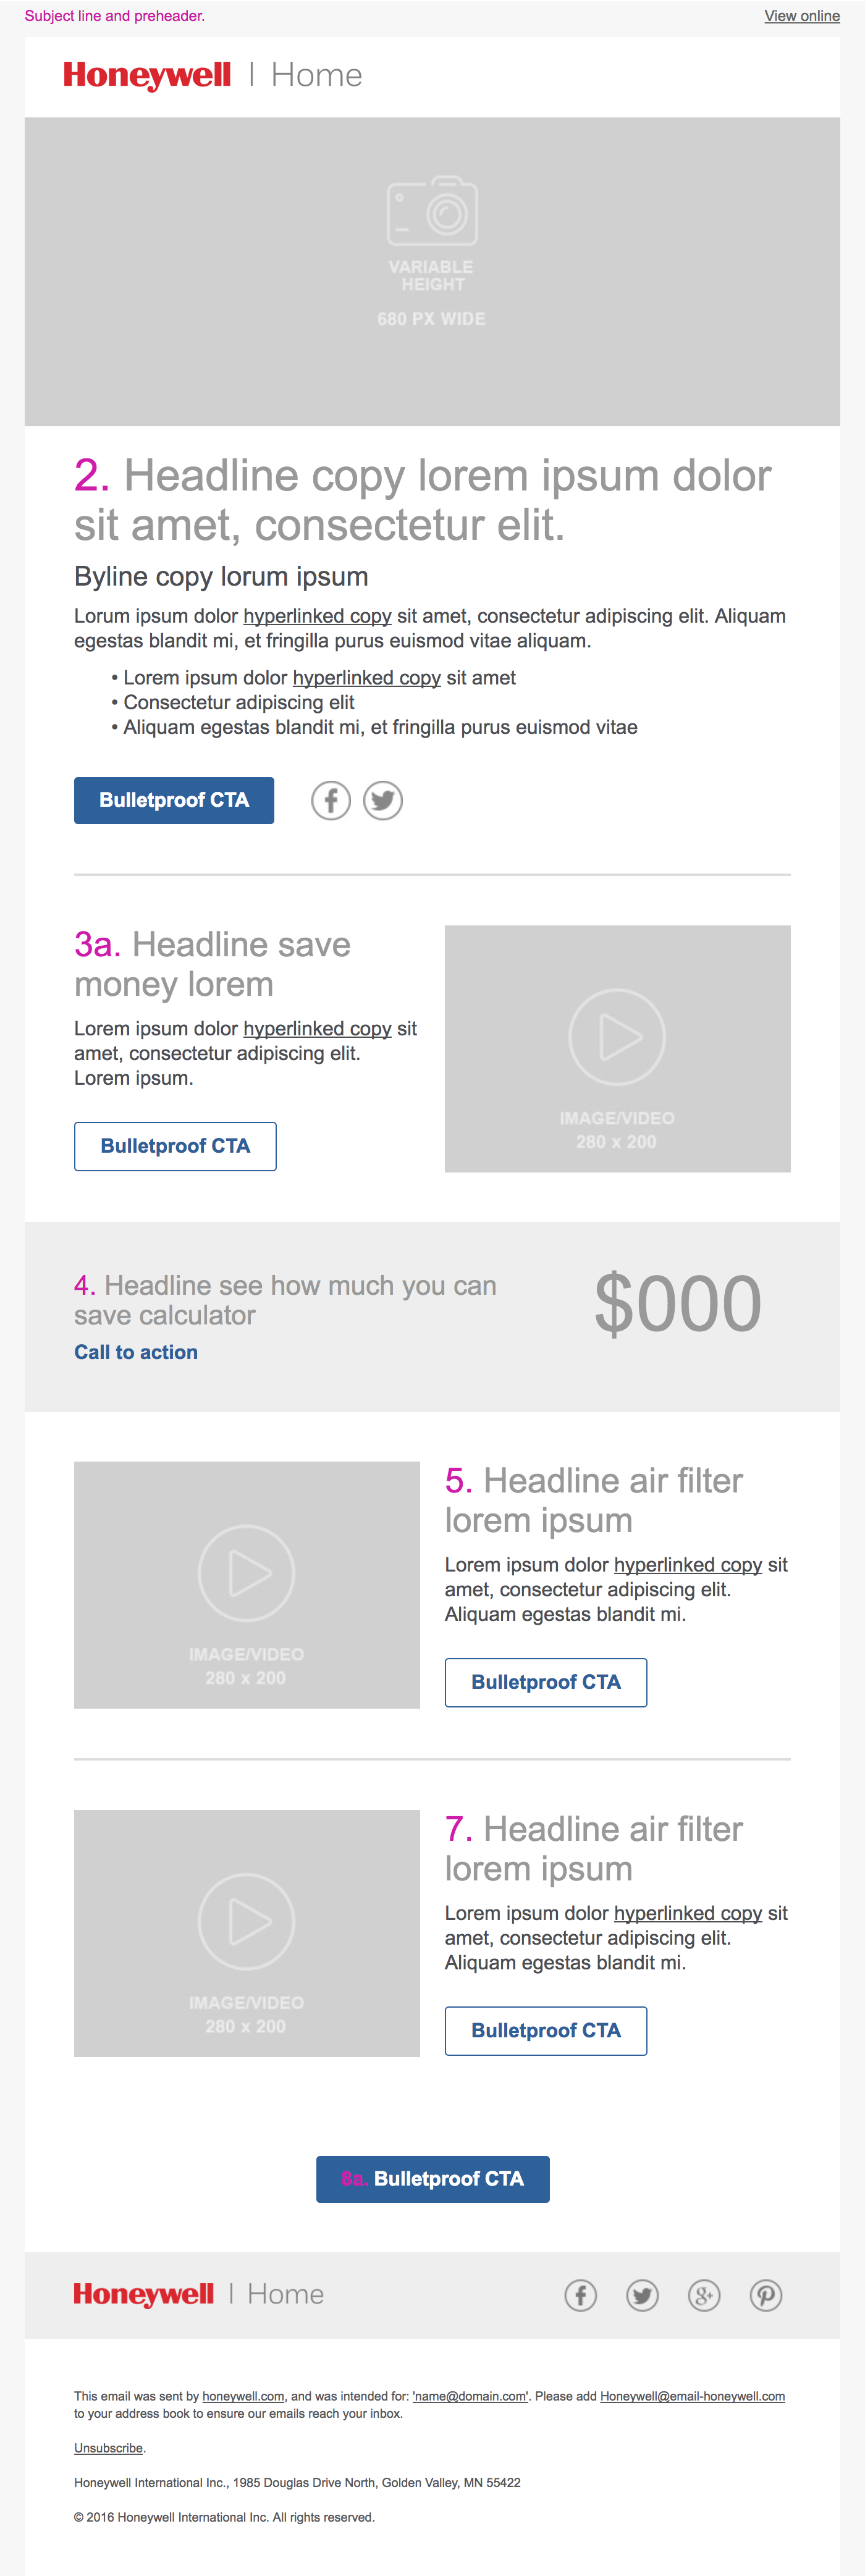Click the Honeywell Home logo in footer
Image resolution: width=865 pixels, height=2576 pixels.
click(198, 2294)
